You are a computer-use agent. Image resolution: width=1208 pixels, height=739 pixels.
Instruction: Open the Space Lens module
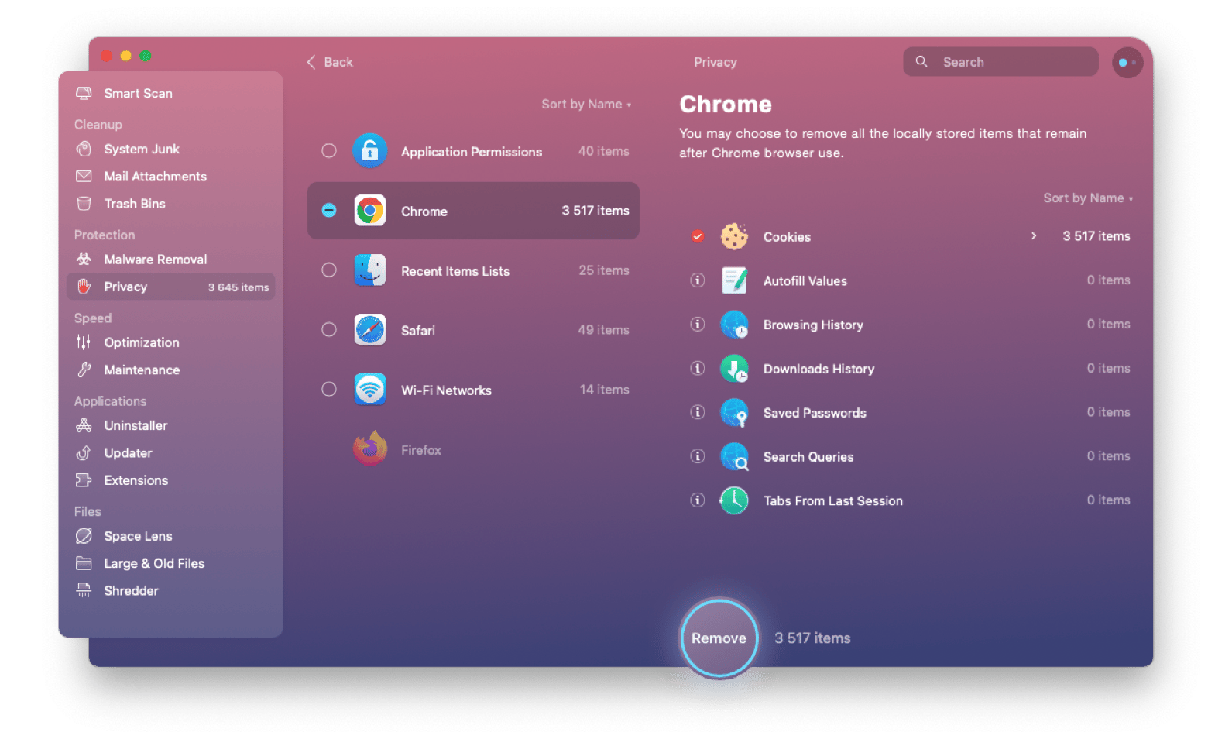tap(170, 536)
